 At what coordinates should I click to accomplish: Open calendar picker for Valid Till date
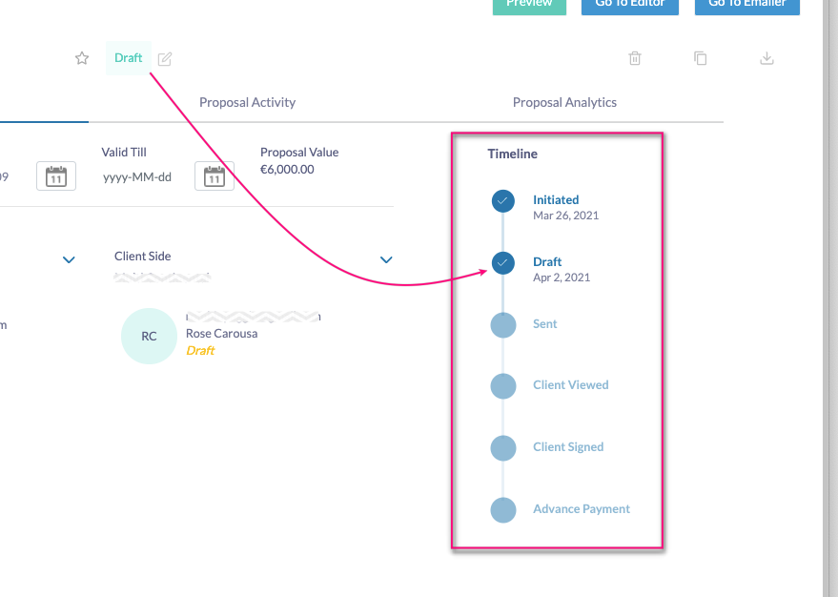[x=215, y=175]
